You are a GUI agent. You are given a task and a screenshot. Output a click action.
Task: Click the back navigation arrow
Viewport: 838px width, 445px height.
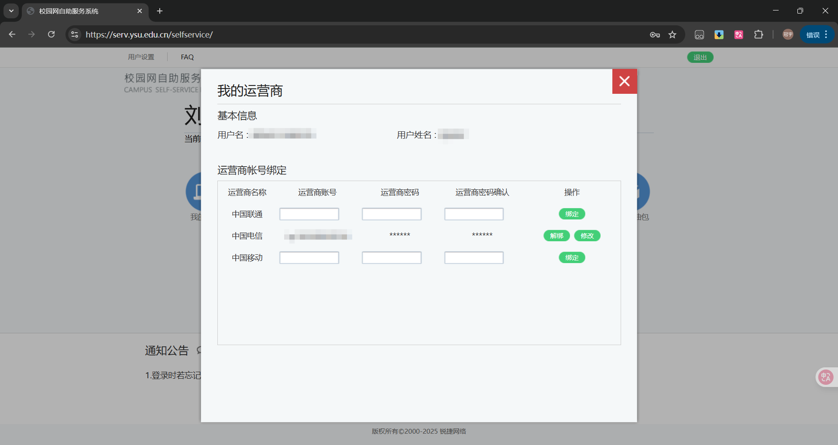coord(12,34)
